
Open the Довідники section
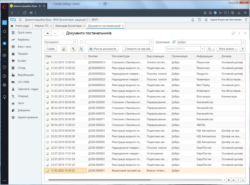point(24,110)
